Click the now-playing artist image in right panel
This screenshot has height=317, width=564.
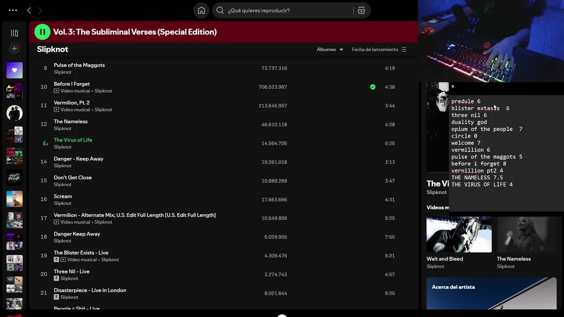click(438, 127)
